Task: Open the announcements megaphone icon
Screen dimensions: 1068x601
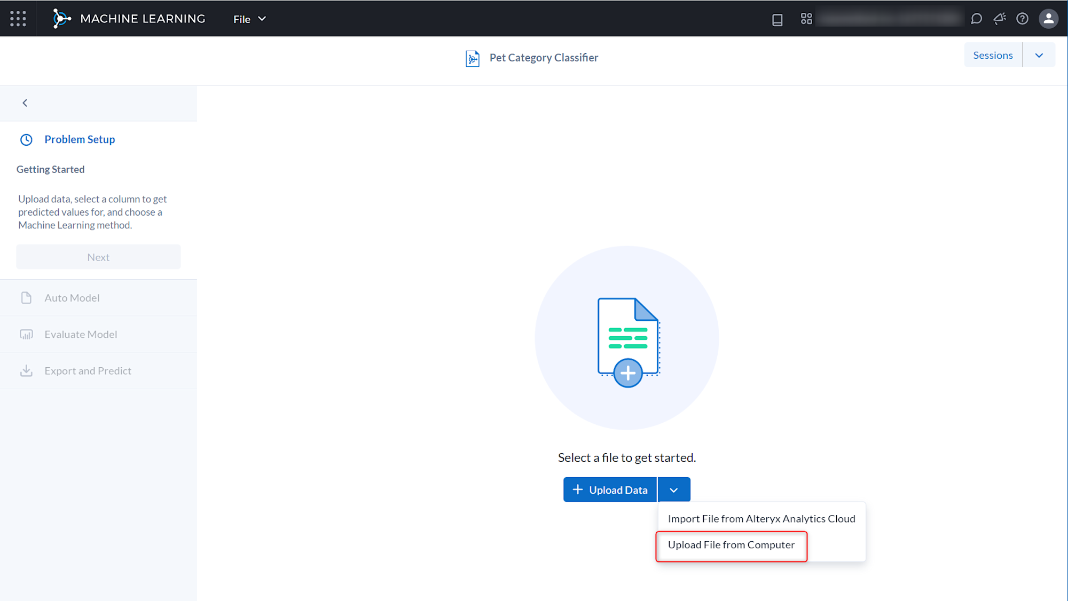Action: (999, 19)
